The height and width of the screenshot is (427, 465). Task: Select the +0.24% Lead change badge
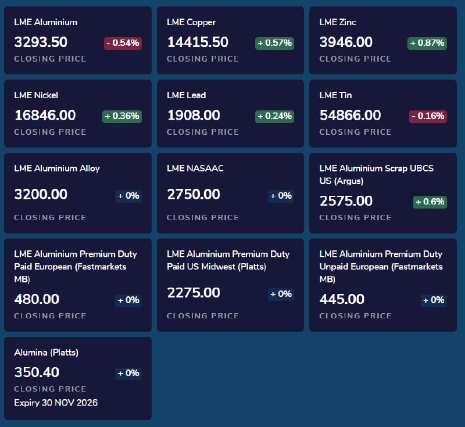click(274, 116)
